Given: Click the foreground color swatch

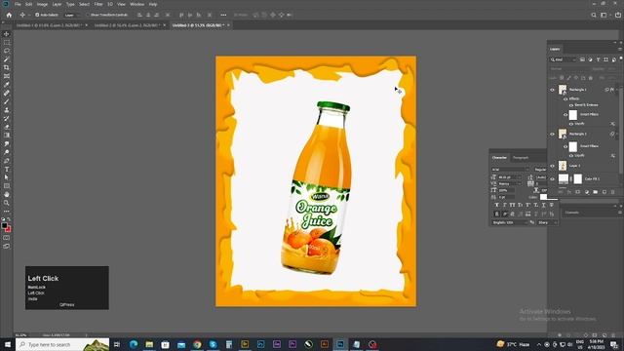Looking at the screenshot, I should coord(4,226).
